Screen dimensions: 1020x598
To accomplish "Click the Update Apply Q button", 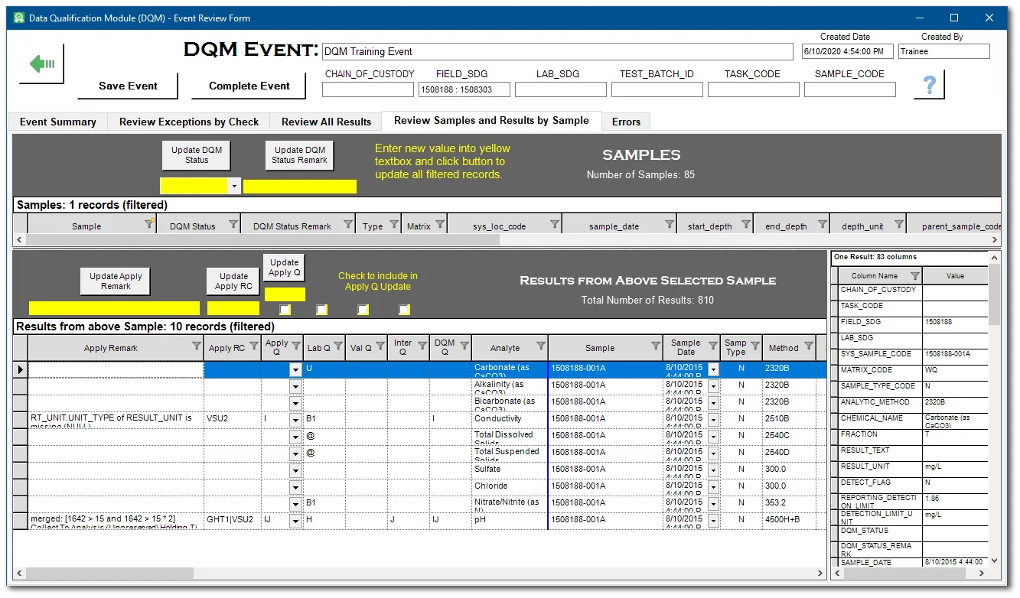I will coord(284,268).
